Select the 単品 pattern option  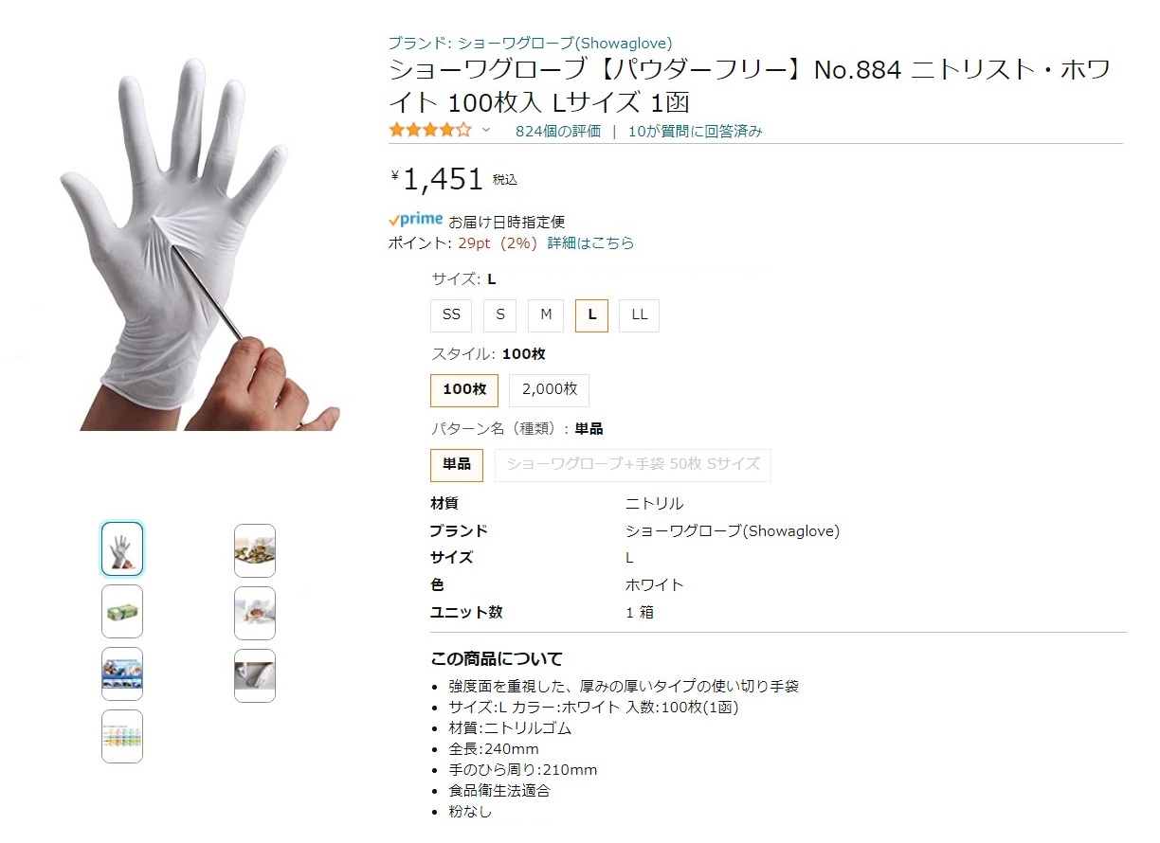coord(457,465)
